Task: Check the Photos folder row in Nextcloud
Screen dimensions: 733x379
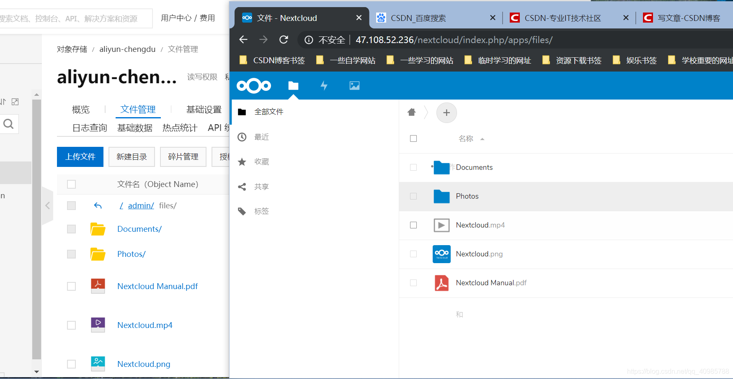Action: pyautogui.click(x=413, y=196)
